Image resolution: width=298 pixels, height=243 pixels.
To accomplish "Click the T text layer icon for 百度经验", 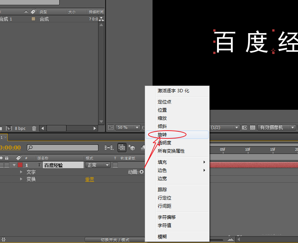I will (x=39, y=165).
